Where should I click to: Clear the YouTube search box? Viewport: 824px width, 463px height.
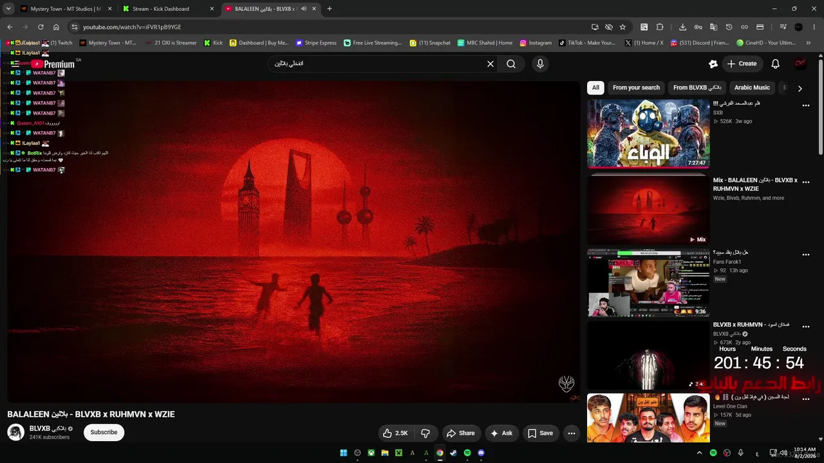pyautogui.click(x=491, y=64)
